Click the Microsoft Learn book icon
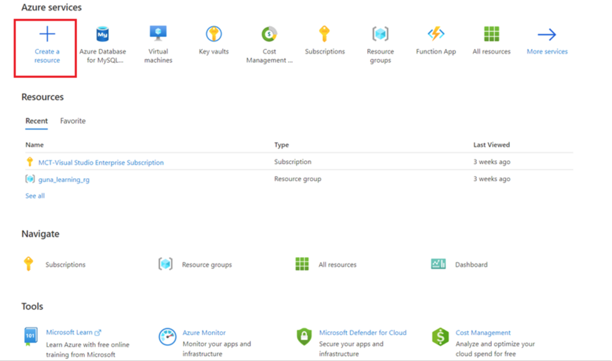 (x=31, y=337)
